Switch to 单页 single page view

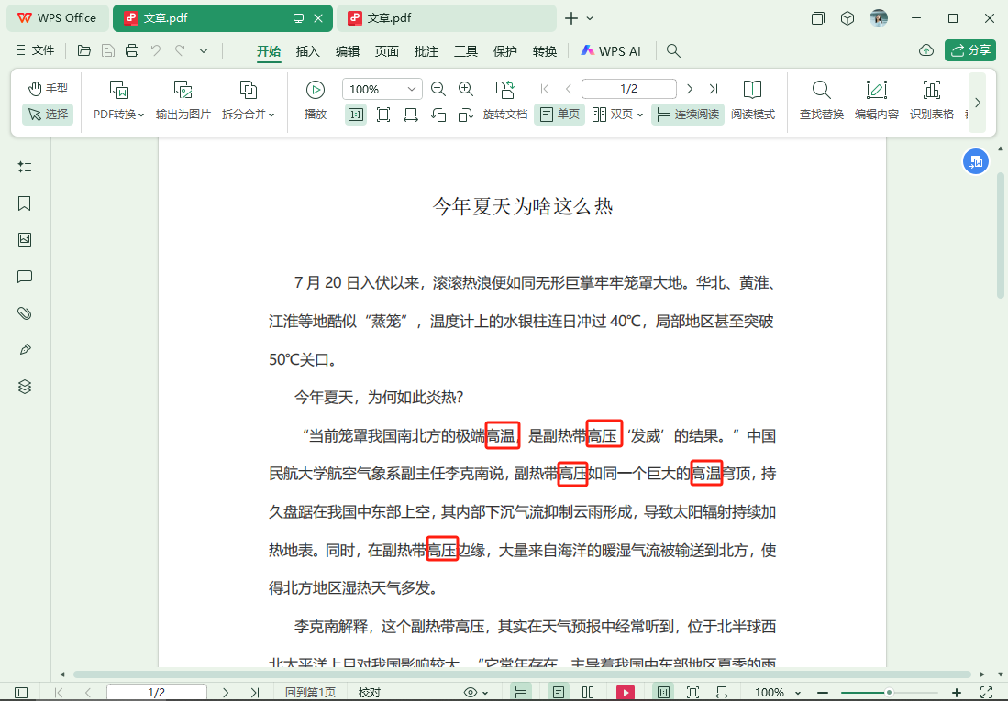coord(559,115)
